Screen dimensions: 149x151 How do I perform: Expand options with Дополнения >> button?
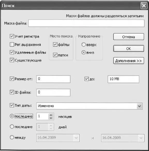coord(129,61)
